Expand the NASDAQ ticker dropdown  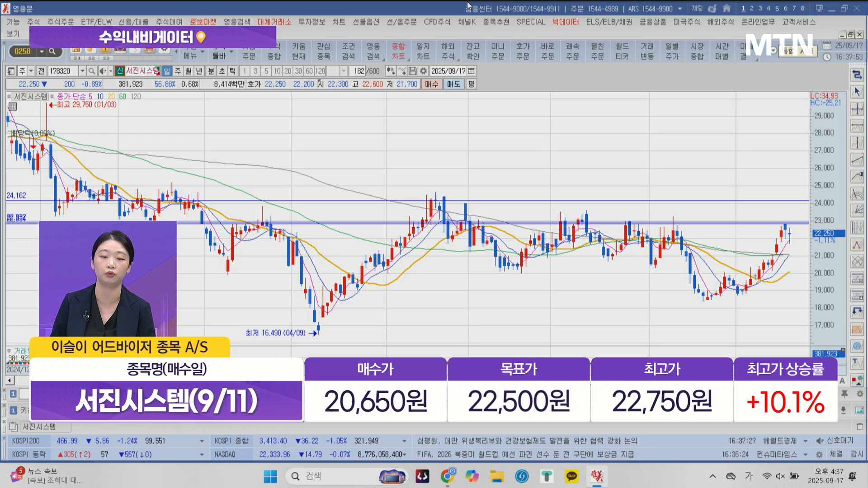coord(404,455)
